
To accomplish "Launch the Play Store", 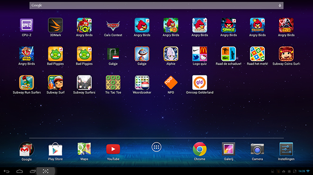I will pyautogui.click(x=55, y=150).
